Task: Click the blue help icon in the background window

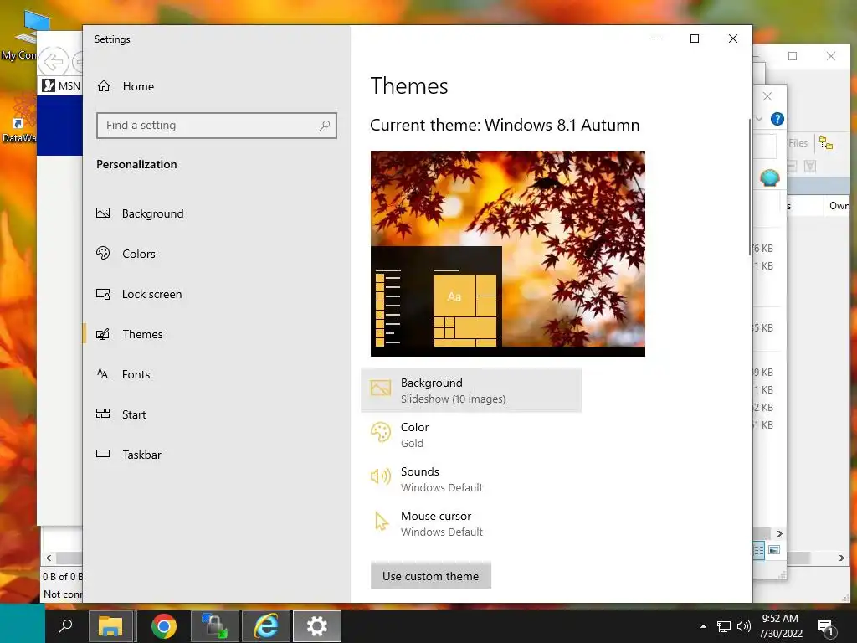Action: [777, 119]
